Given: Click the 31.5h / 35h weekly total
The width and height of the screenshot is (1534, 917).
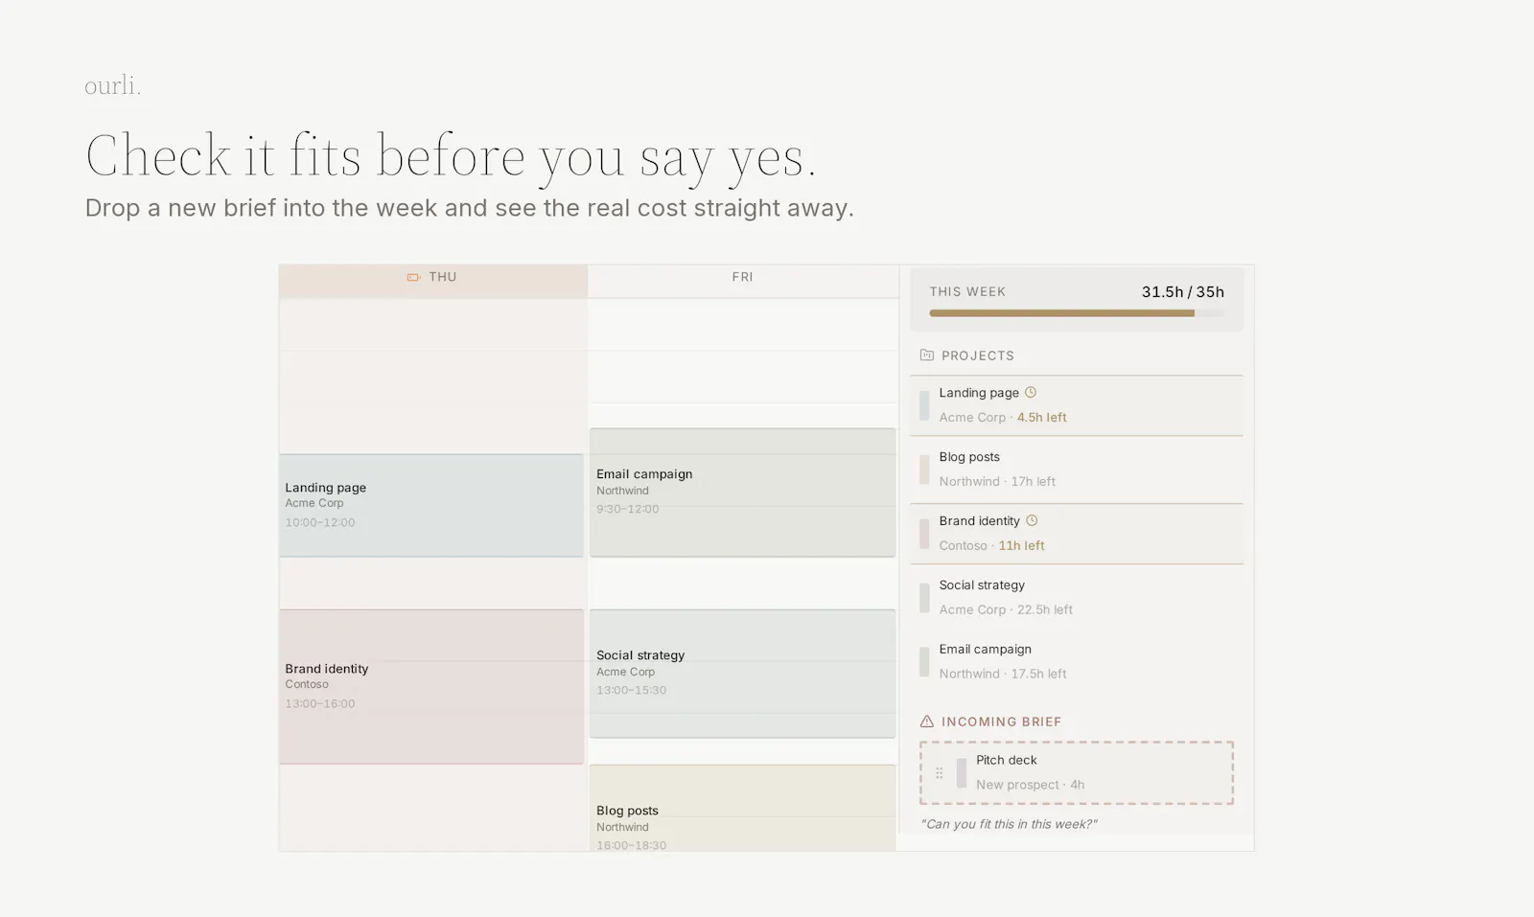Looking at the screenshot, I should (x=1183, y=292).
